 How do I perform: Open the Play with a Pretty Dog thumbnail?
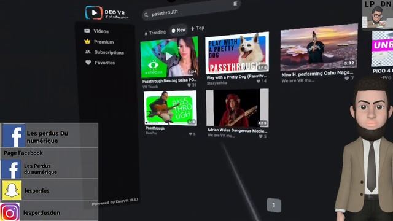237,53
